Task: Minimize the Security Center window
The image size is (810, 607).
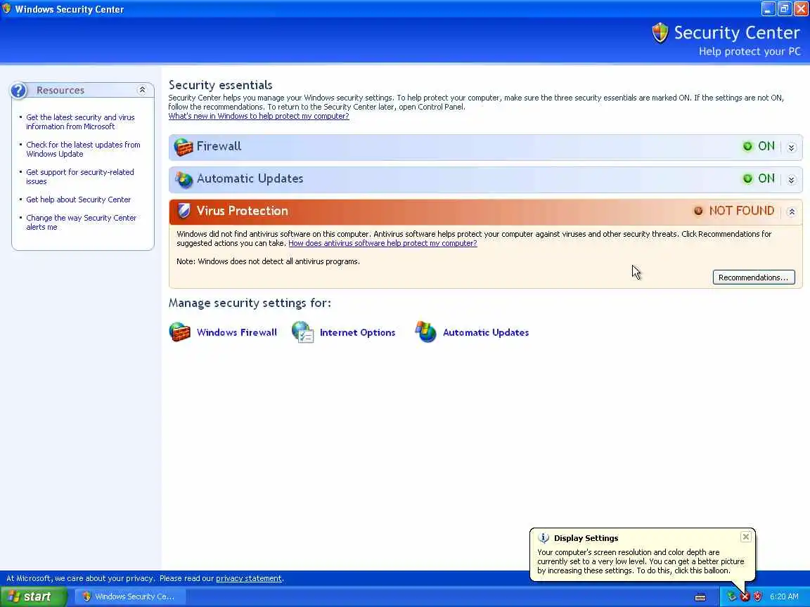Action: coord(769,8)
